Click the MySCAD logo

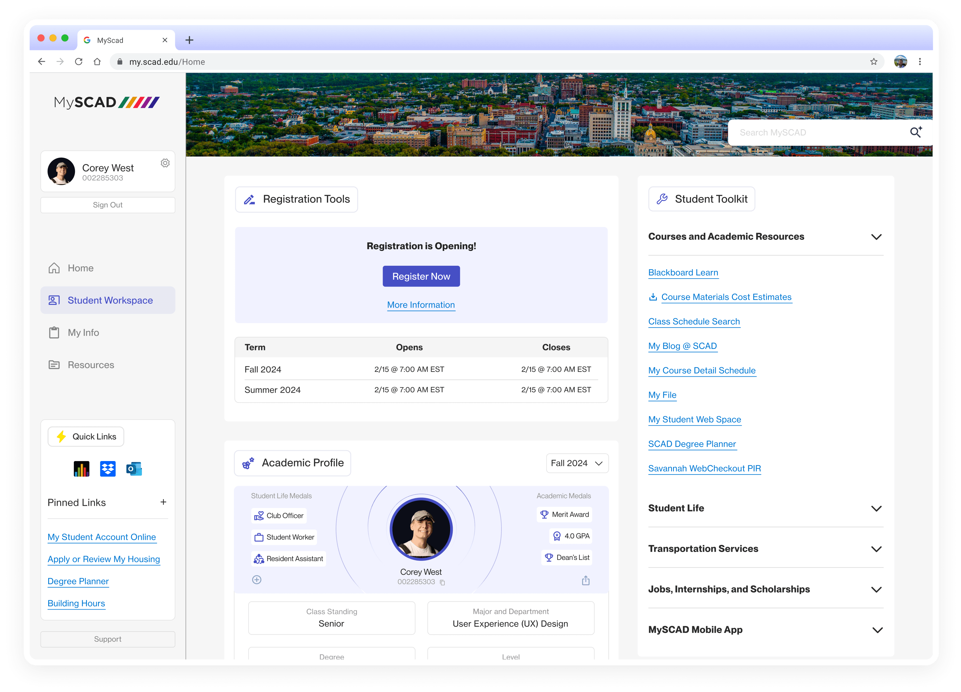pos(107,102)
